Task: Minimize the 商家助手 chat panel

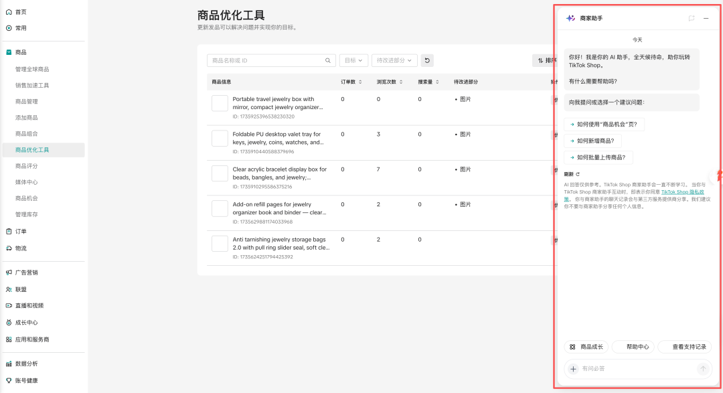Action: click(706, 18)
